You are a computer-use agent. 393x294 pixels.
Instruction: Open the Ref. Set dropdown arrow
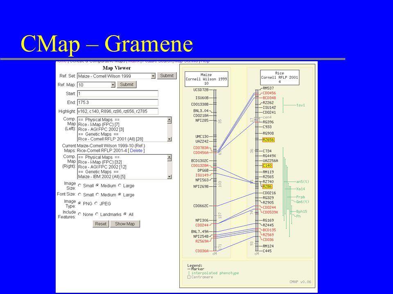click(153, 76)
